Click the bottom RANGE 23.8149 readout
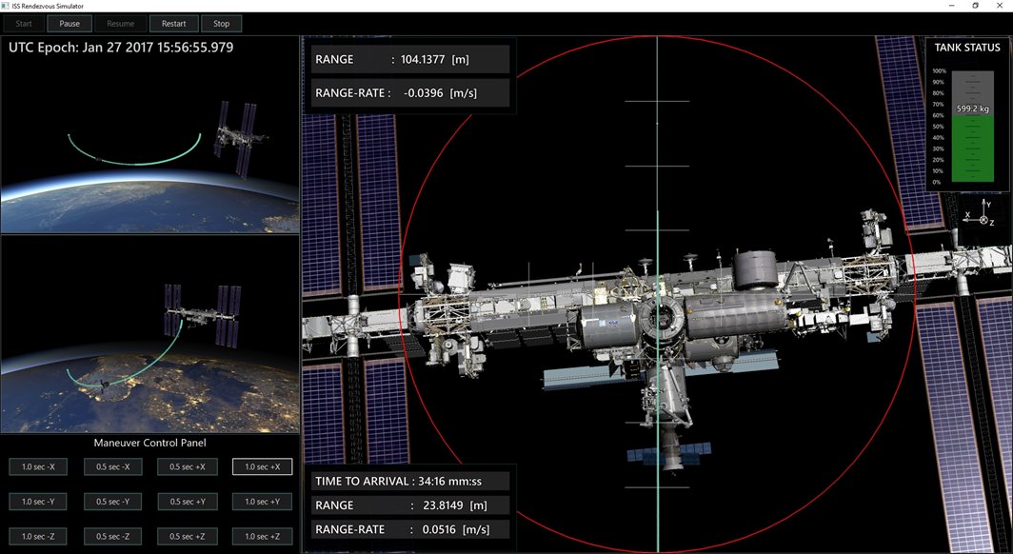Viewport: 1013px width, 554px height. [x=410, y=505]
